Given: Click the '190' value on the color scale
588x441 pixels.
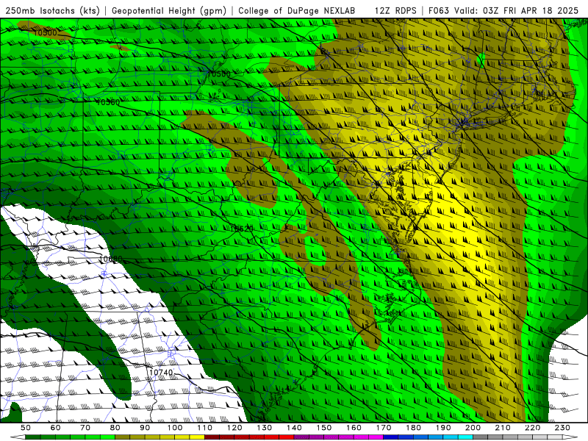Looking at the screenshot, I should (443, 428).
